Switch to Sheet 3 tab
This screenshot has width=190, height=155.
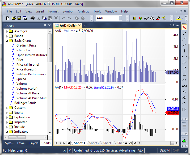tap(108, 143)
